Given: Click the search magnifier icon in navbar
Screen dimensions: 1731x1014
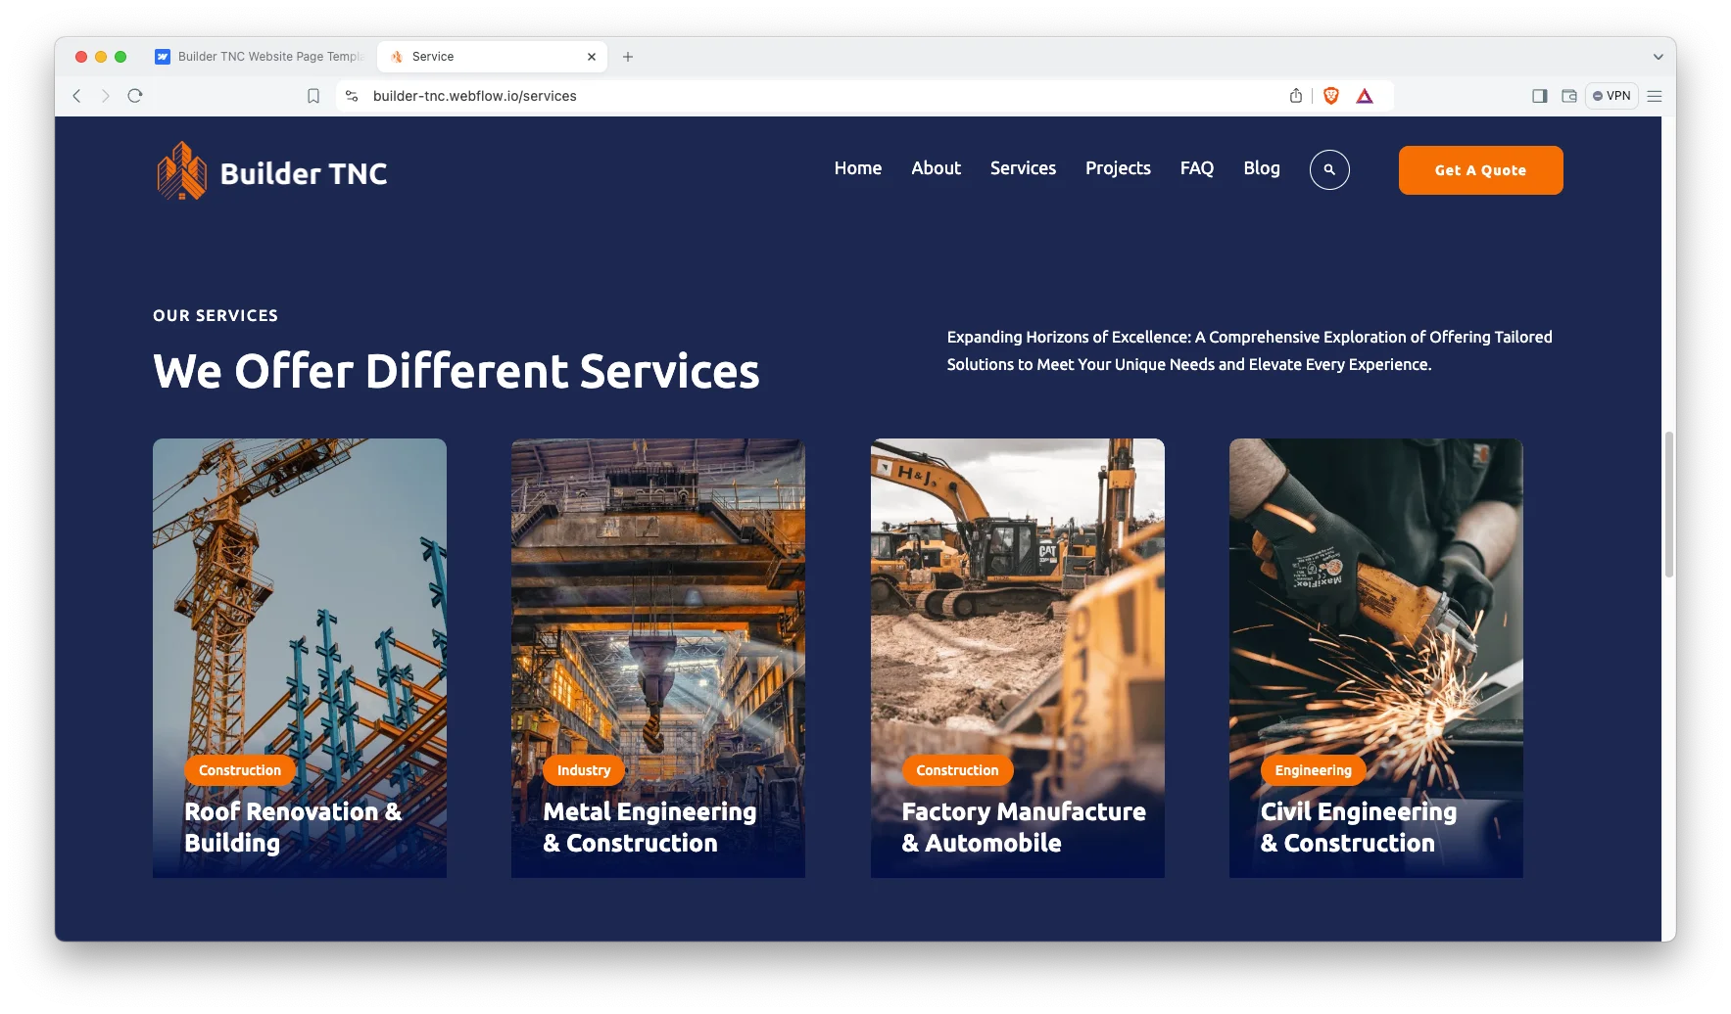Looking at the screenshot, I should pyautogui.click(x=1329, y=170).
